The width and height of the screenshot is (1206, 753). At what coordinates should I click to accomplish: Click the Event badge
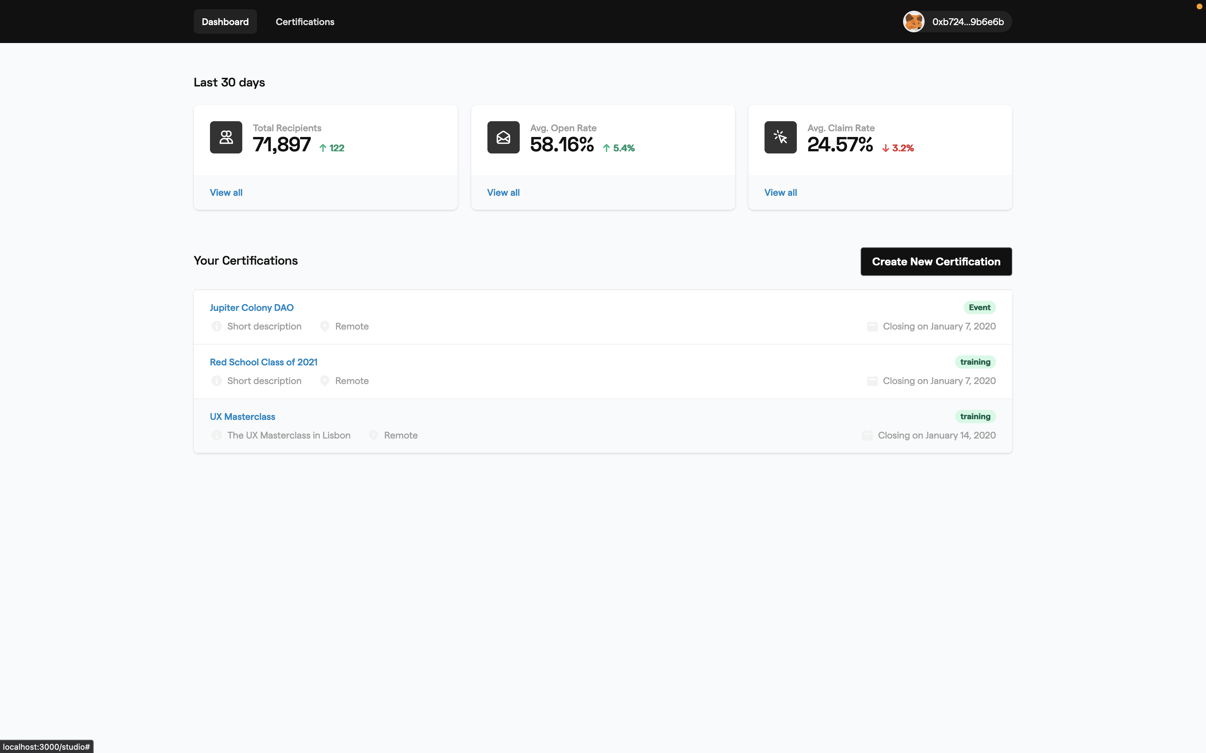pyautogui.click(x=979, y=307)
